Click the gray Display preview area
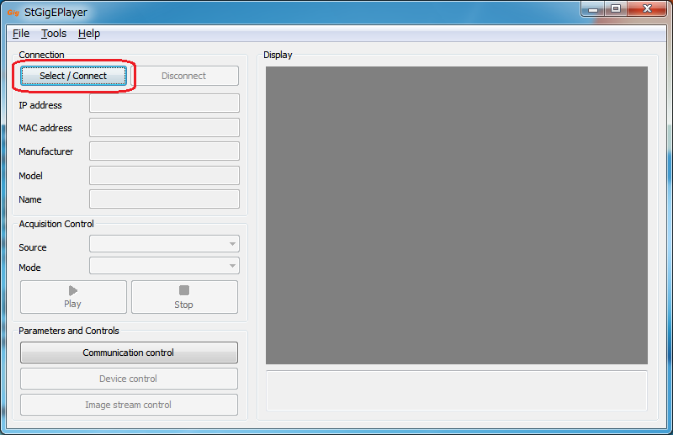 pos(456,215)
